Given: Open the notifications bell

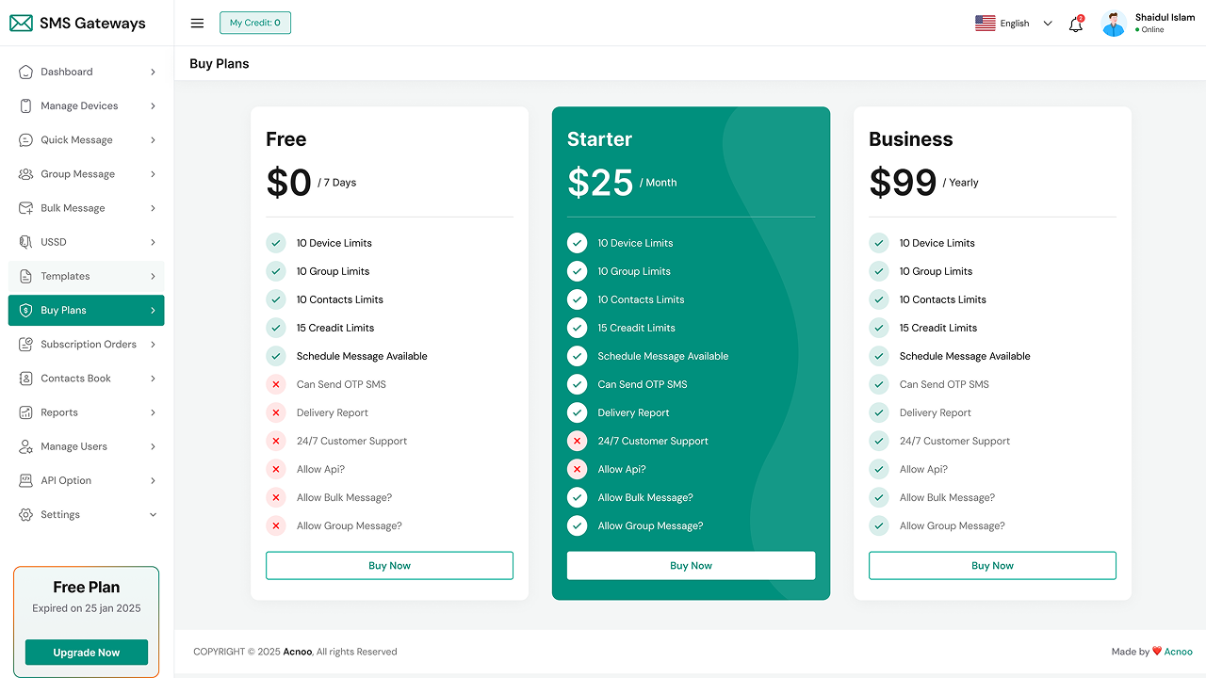Looking at the screenshot, I should (x=1075, y=24).
